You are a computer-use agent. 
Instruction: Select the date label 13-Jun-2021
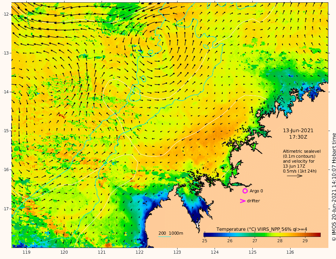(x=298, y=131)
